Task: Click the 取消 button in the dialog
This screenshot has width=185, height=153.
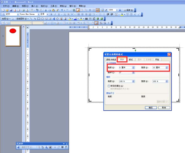Action: point(164,108)
